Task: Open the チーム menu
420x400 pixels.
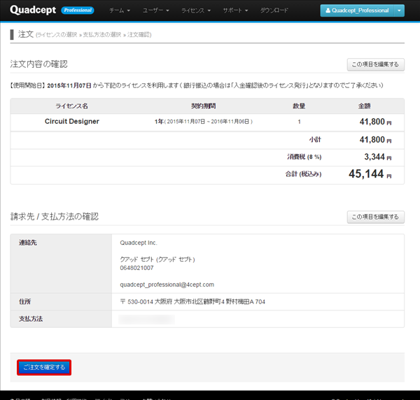Action: pyautogui.click(x=120, y=10)
